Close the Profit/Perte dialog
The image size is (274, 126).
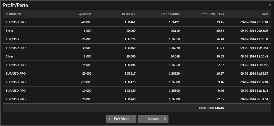(x=270, y=5)
